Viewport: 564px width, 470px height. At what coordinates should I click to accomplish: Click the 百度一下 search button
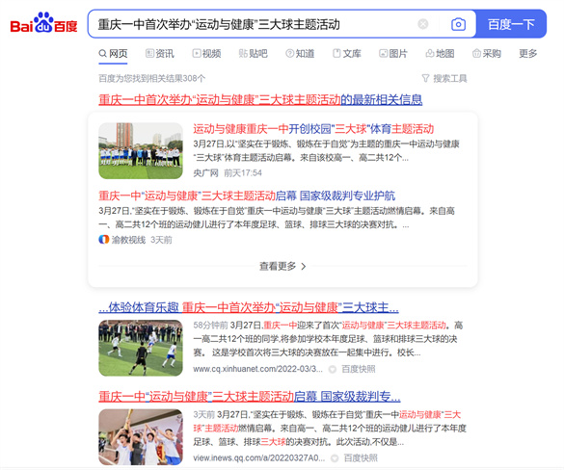coord(511,24)
